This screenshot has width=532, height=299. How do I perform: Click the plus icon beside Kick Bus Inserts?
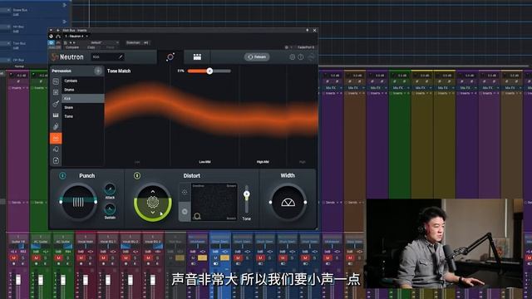(57, 30)
